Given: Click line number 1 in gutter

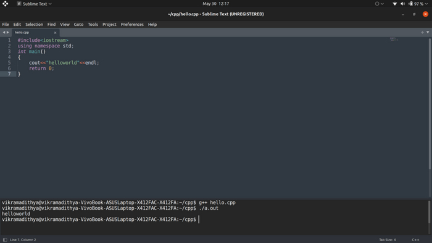Looking at the screenshot, I should [9, 40].
